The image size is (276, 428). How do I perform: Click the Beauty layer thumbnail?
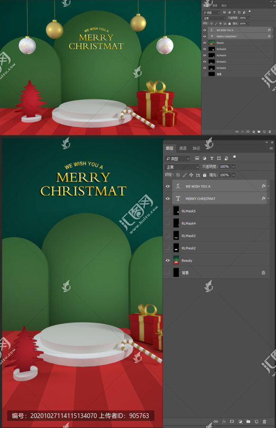pyautogui.click(x=176, y=261)
